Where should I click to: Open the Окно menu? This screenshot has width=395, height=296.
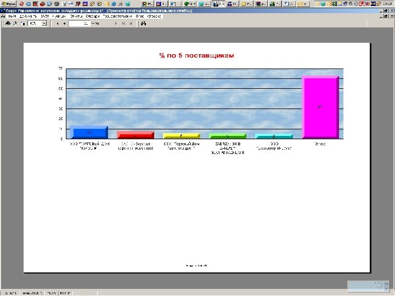pyautogui.click(x=140, y=16)
